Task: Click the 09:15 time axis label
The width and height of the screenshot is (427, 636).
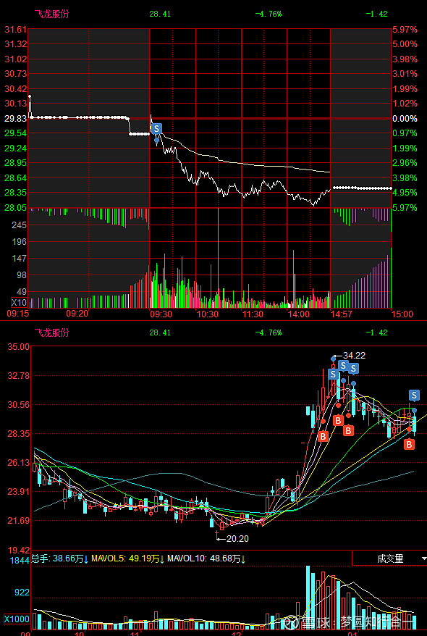Action: (18, 313)
